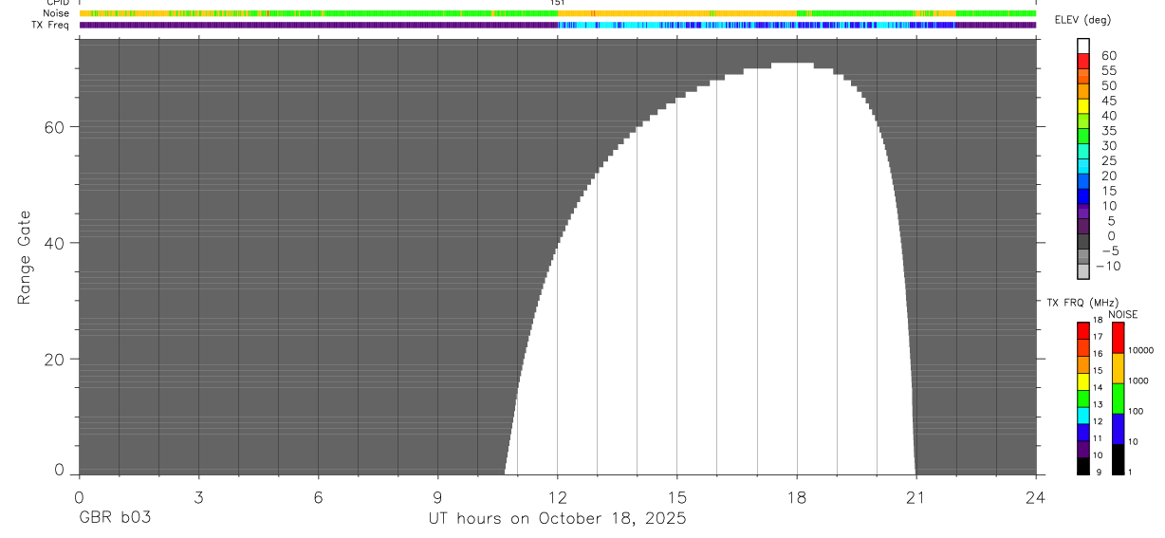Click the x-axis tick label '24'
The image size is (1165, 538).
pyautogui.click(x=1036, y=496)
